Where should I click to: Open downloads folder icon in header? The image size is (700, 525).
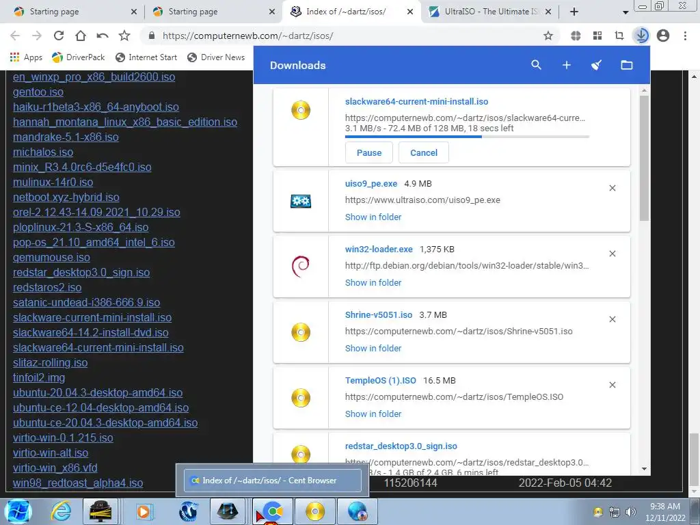(627, 65)
